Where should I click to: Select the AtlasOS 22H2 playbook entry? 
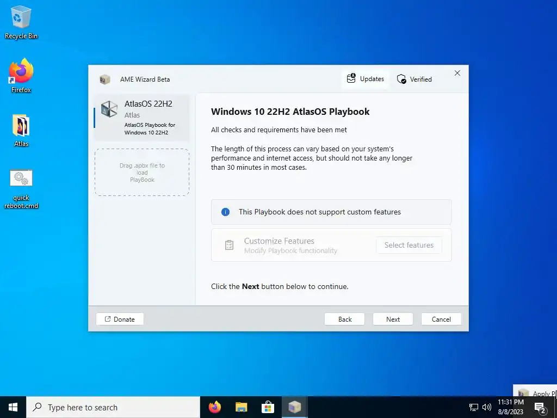(142, 118)
